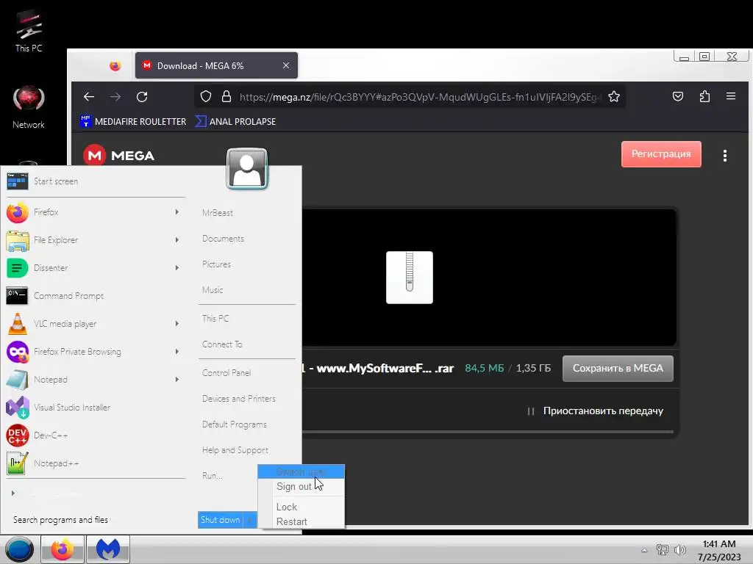Viewport: 753px width, 564px height.
Task: Click the MEGA logo
Action: (x=119, y=156)
